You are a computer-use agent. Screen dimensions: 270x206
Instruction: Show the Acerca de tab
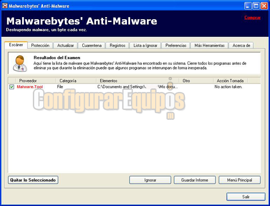click(x=241, y=45)
